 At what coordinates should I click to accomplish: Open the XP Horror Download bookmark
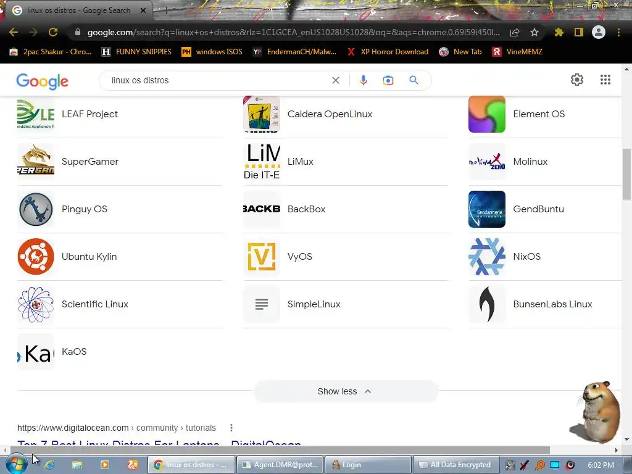[x=388, y=52]
